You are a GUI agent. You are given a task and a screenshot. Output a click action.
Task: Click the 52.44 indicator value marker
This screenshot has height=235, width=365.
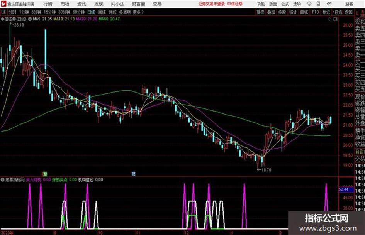pyautogui.click(x=344, y=189)
